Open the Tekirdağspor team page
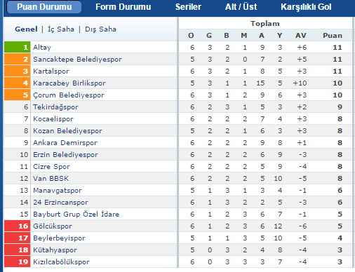Screen dimensions: 355x272 [x=55, y=107]
